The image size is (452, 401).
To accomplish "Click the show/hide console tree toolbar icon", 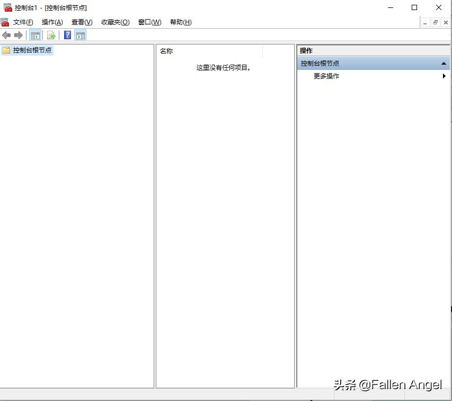I will pos(35,35).
